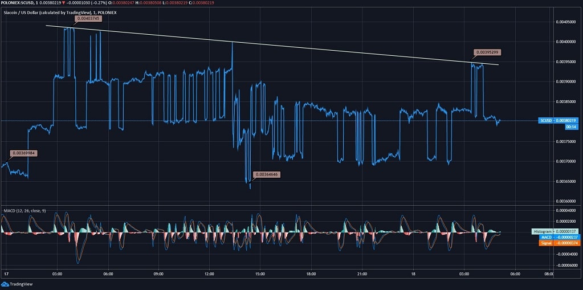Select the 0.00395299 price callout
The height and width of the screenshot is (290, 583).
click(488, 52)
